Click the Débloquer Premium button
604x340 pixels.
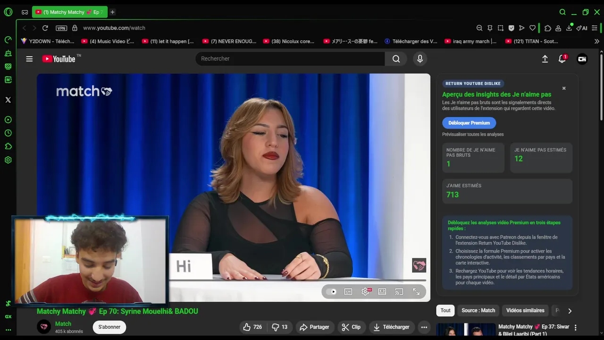pos(469,123)
